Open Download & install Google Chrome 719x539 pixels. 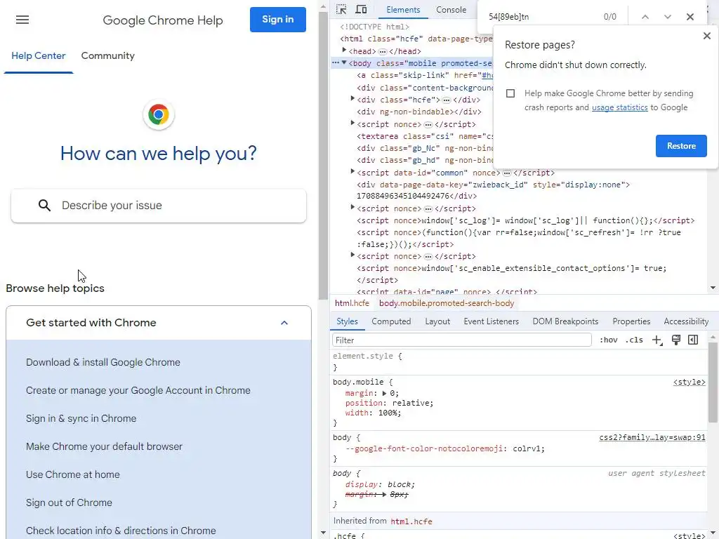click(103, 363)
